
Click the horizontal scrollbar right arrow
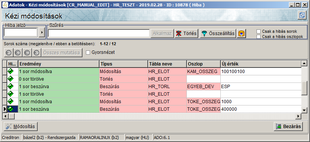[298, 116]
